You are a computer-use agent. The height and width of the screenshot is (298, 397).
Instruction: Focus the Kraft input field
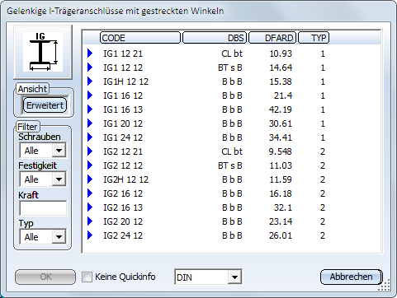(43, 208)
